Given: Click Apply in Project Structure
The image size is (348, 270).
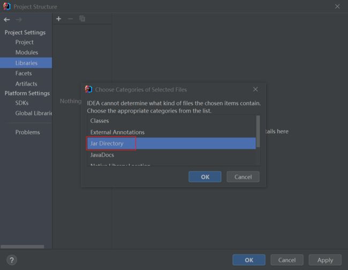Looking at the screenshot, I should coord(325,260).
